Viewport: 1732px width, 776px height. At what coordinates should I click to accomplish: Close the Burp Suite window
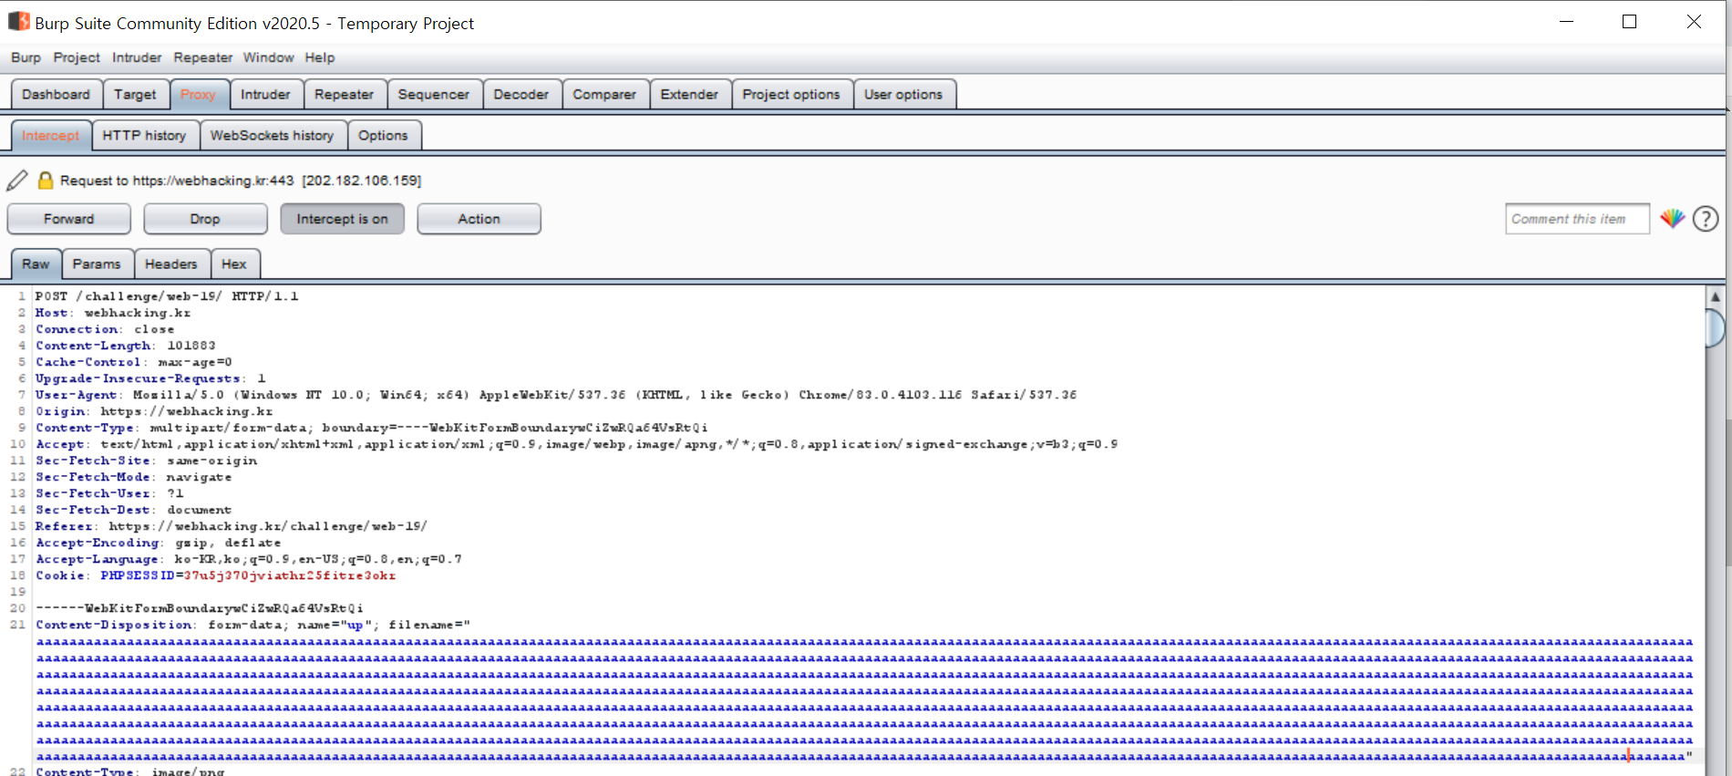pos(1694,22)
